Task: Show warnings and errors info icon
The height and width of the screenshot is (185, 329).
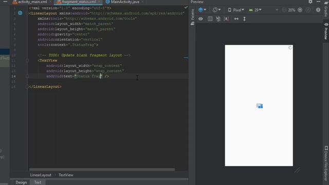Action: (318, 10)
